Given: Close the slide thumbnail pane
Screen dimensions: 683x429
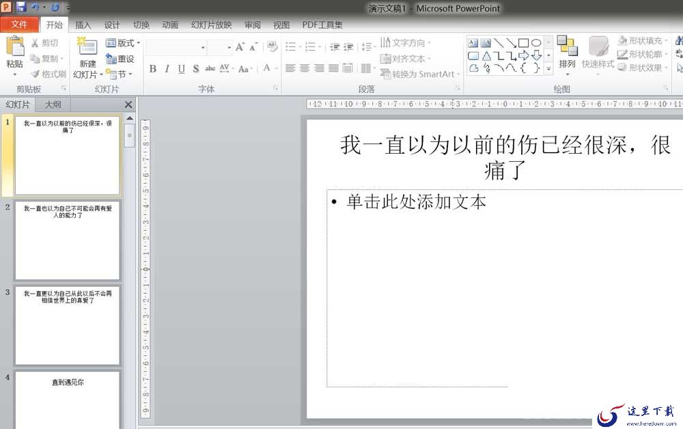Looking at the screenshot, I should click(128, 105).
